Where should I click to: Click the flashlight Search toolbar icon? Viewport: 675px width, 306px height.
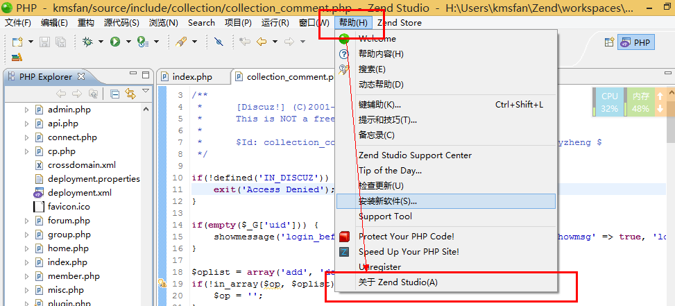[181, 42]
